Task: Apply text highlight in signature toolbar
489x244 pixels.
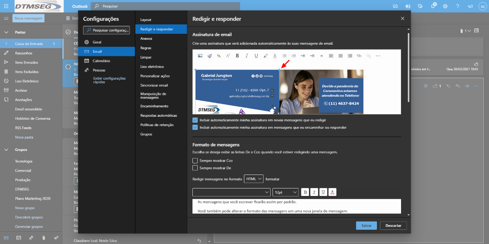Action: 266,56
